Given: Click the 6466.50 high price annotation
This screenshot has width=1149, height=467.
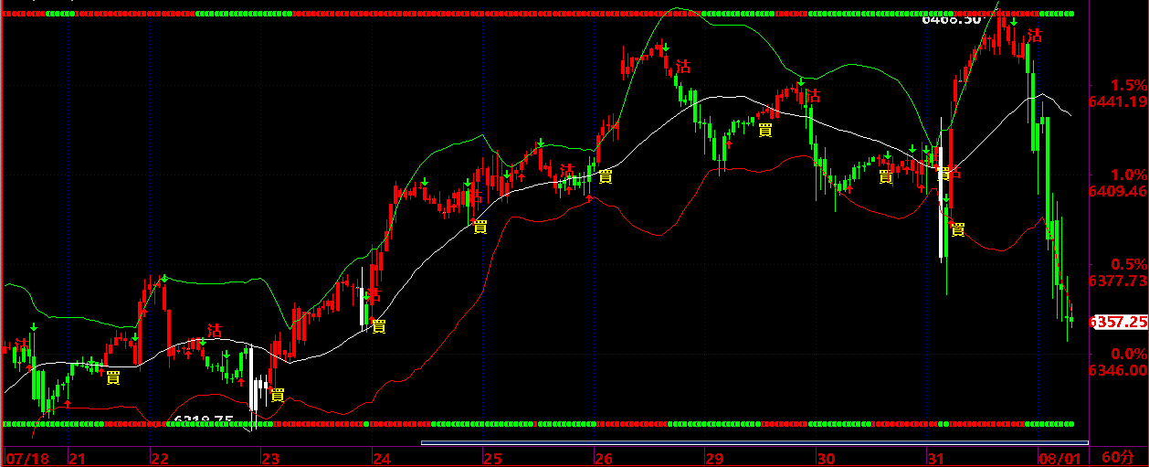Looking at the screenshot, I should [x=952, y=18].
